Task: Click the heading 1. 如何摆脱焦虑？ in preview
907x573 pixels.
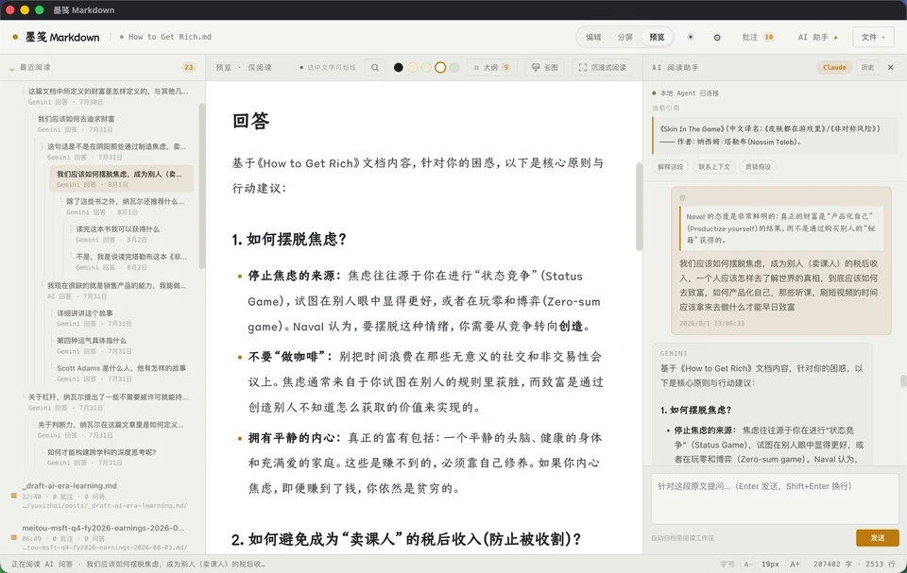Action: 289,240
